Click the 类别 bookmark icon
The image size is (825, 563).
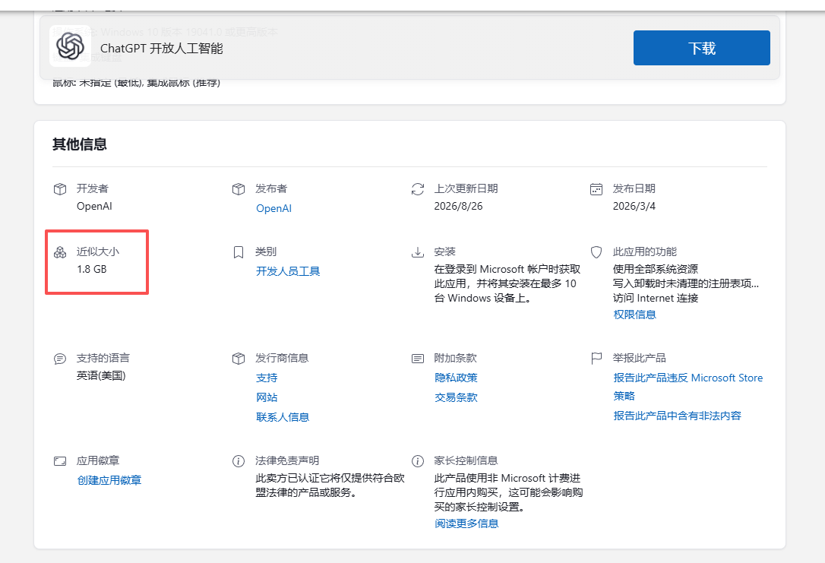[239, 252]
